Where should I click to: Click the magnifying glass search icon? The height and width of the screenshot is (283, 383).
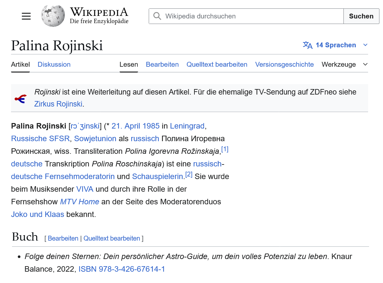point(157,16)
